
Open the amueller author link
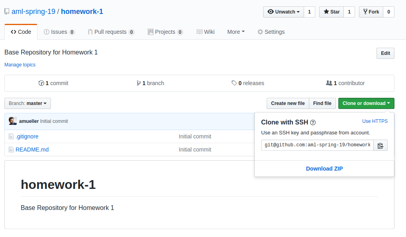tap(29, 121)
